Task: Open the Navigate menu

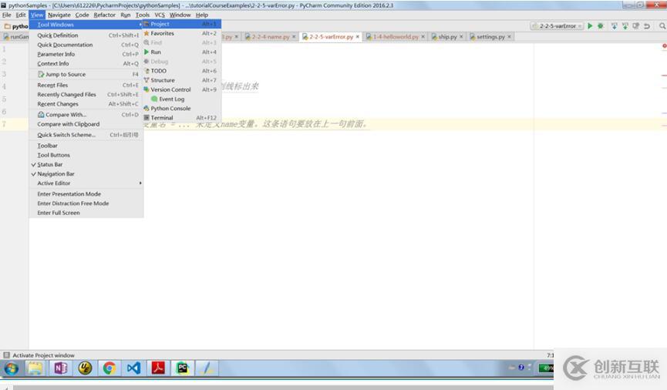Action: pyautogui.click(x=59, y=15)
